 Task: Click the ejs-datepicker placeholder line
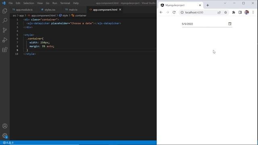coord(74,23)
